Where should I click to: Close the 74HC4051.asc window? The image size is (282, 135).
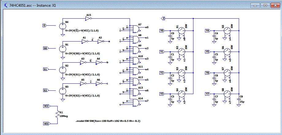coord(275,5)
